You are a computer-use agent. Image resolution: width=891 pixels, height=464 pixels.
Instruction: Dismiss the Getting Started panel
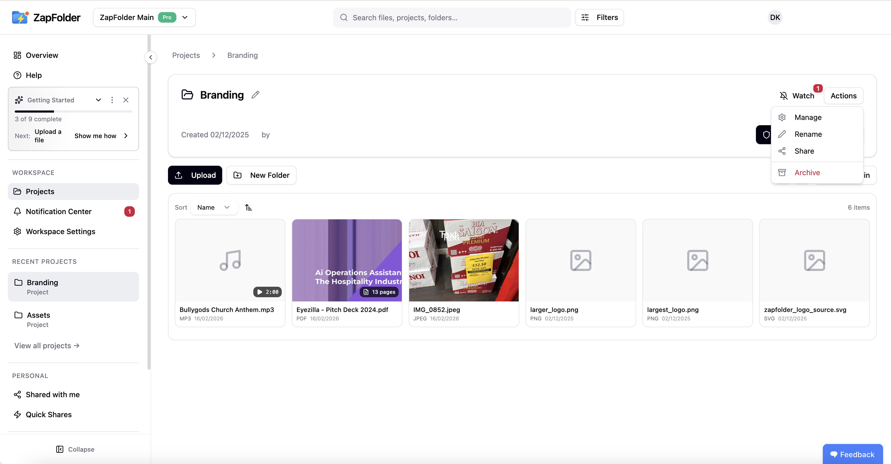pos(126,100)
